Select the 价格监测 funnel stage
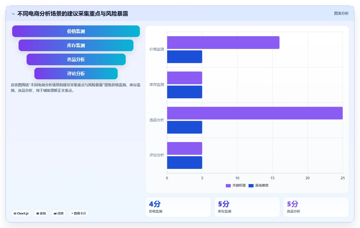The height and width of the screenshot is (228, 360). 76,31
